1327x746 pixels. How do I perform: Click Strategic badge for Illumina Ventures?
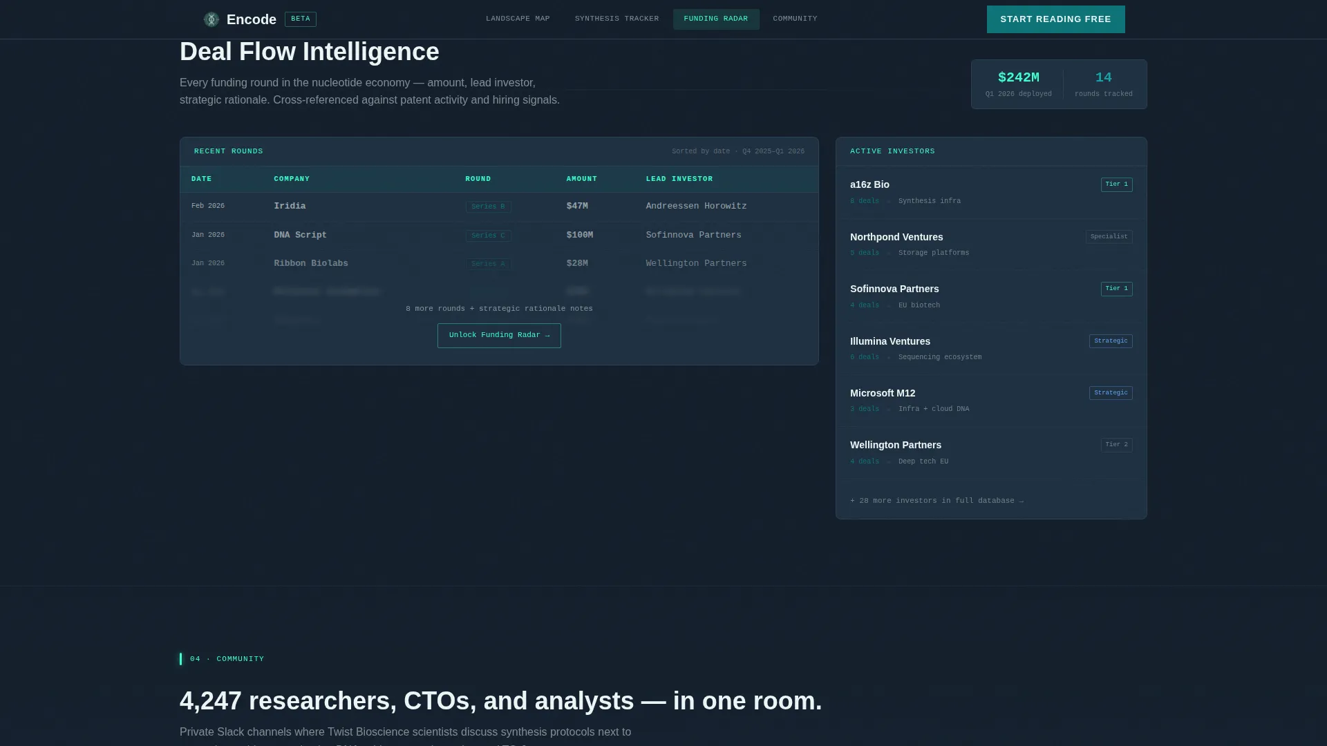point(1111,341)
